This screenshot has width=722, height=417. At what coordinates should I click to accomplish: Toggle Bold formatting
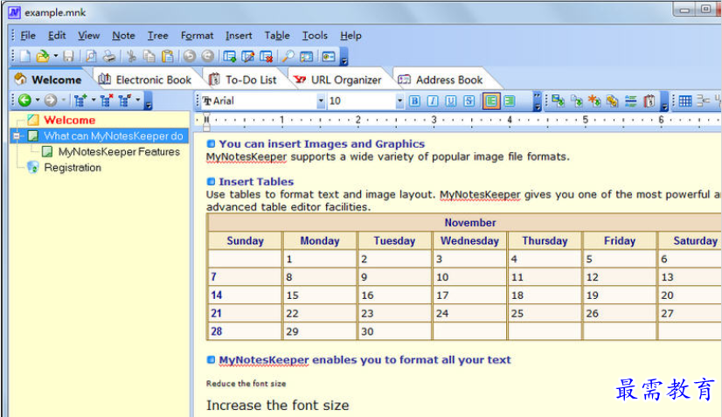coord(414,101)
